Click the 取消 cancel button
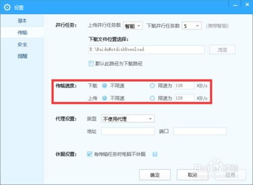The width and height of the screenshot is (253, 185). pos(192,175)
